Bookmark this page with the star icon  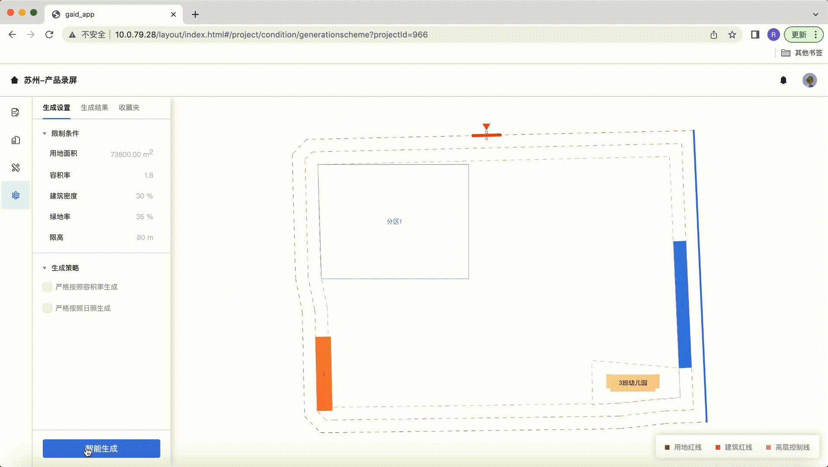pyautogui.click(x=732, y=35)
